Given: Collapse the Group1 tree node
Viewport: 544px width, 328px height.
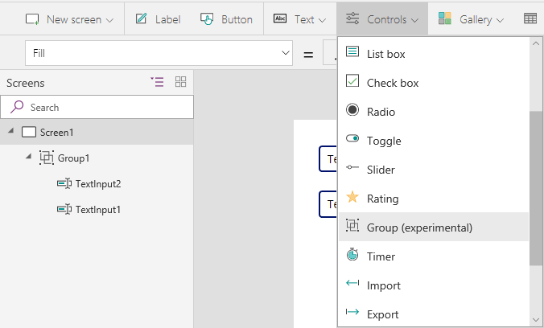Looking at the screenshot, I should (29, 158).
